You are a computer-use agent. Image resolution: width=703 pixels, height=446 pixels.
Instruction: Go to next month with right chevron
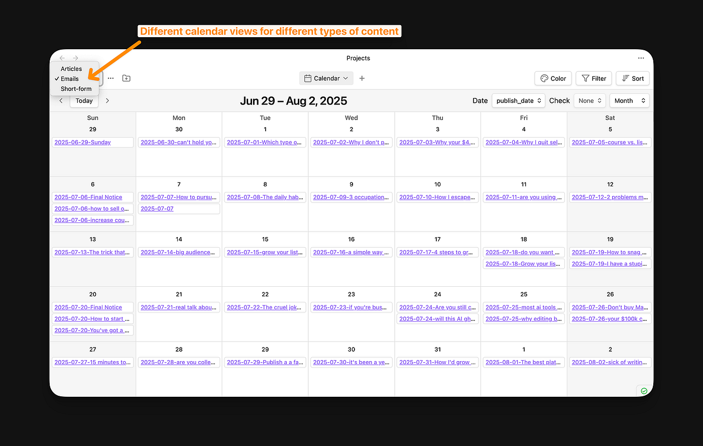click(107, 101)
